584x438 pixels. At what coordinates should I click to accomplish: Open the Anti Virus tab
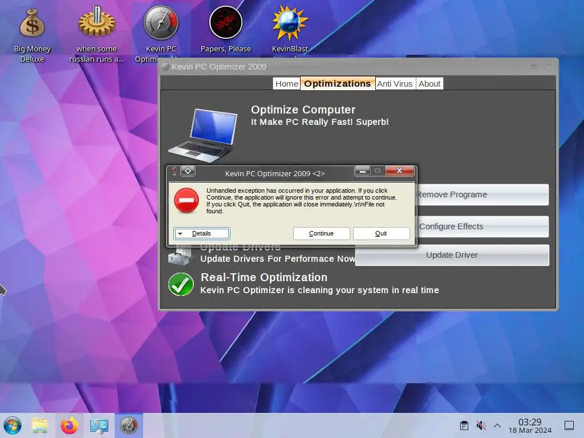click(395, 84)
